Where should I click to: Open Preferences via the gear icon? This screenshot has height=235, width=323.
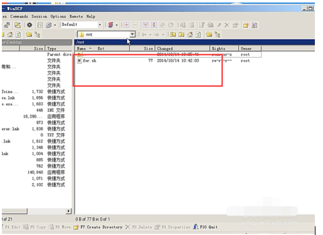pyautogui.click(x=29, y=25)
